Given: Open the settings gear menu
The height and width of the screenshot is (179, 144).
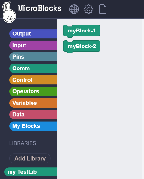Looking at the screenshot, I should click(x=89, y=9).
